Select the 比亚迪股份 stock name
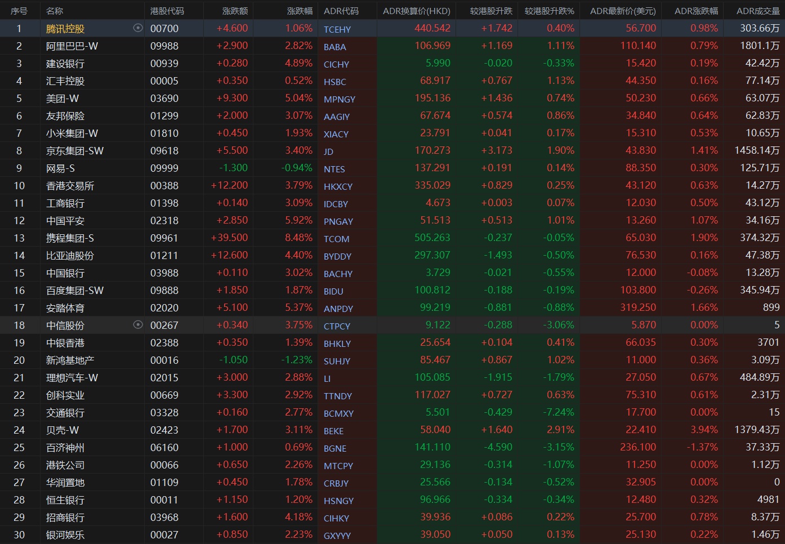This screenshot has width=785, height=544. [x=70, y=256]
